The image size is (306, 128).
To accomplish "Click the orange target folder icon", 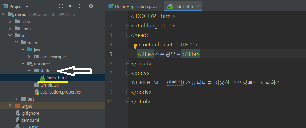I will [x=17, y=106].
